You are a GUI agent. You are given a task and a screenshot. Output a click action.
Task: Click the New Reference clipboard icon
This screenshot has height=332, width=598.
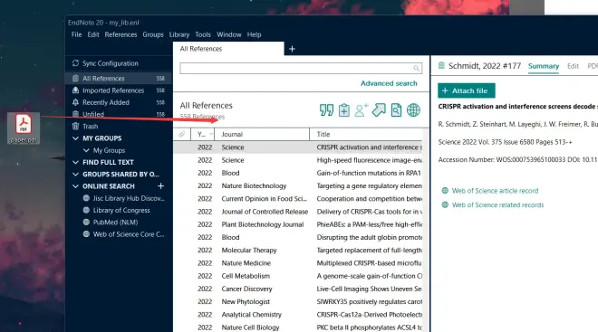pos(344,110)
